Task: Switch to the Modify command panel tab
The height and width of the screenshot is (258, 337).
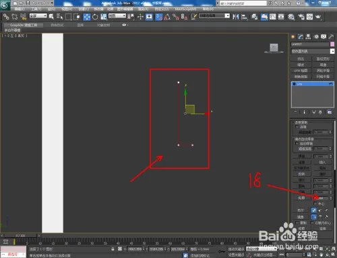Action: click(x=301, y=37)
